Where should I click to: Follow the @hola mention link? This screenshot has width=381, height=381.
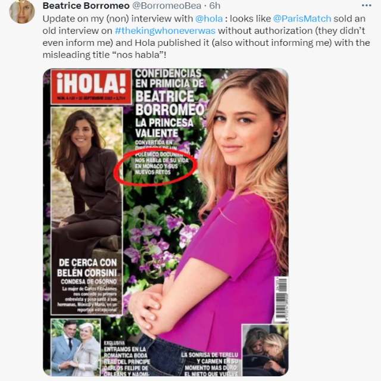tap(209, 18)
